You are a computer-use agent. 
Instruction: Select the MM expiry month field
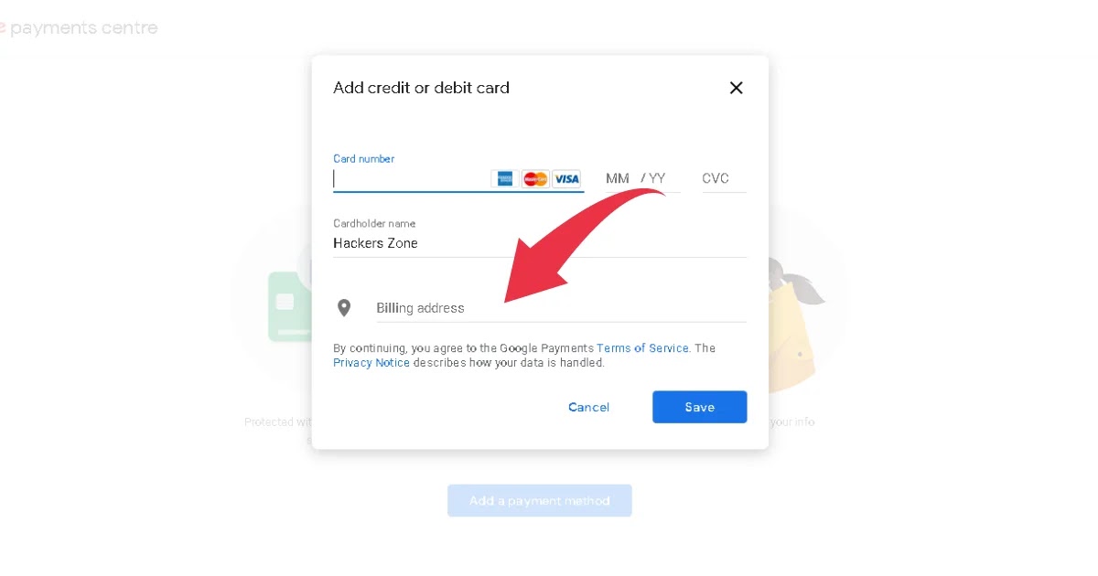click(x=618, y=178)
